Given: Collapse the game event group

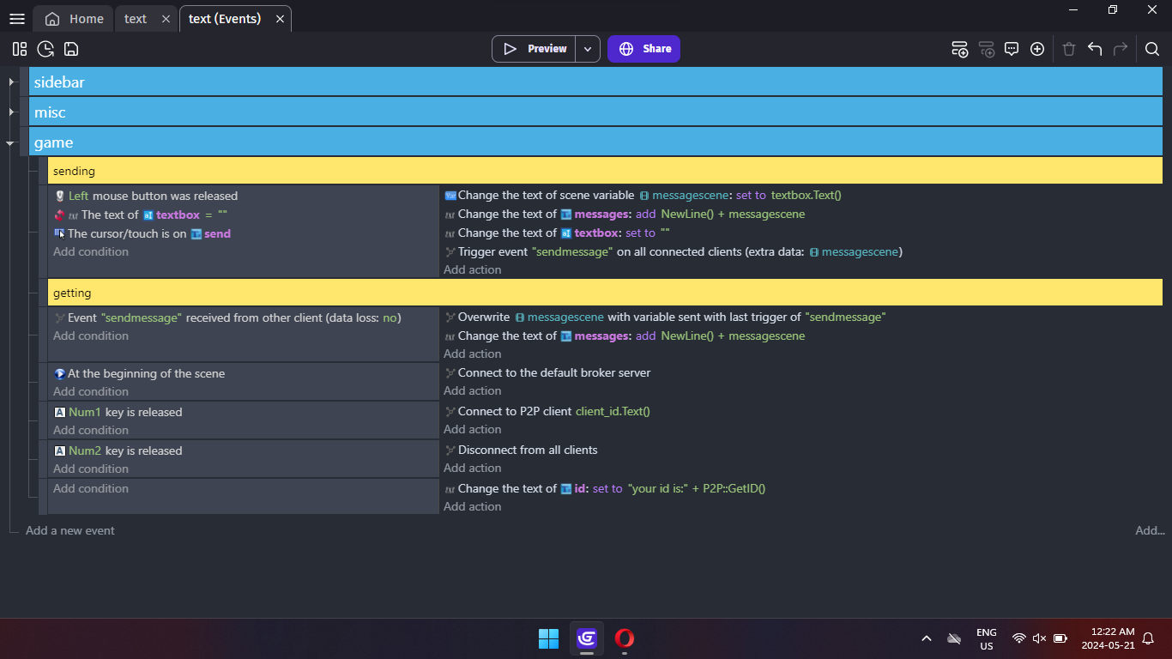Looking at the screenshot, I should [x=11, y=143].
